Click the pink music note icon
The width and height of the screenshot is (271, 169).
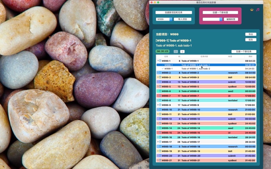coord(258,10)
